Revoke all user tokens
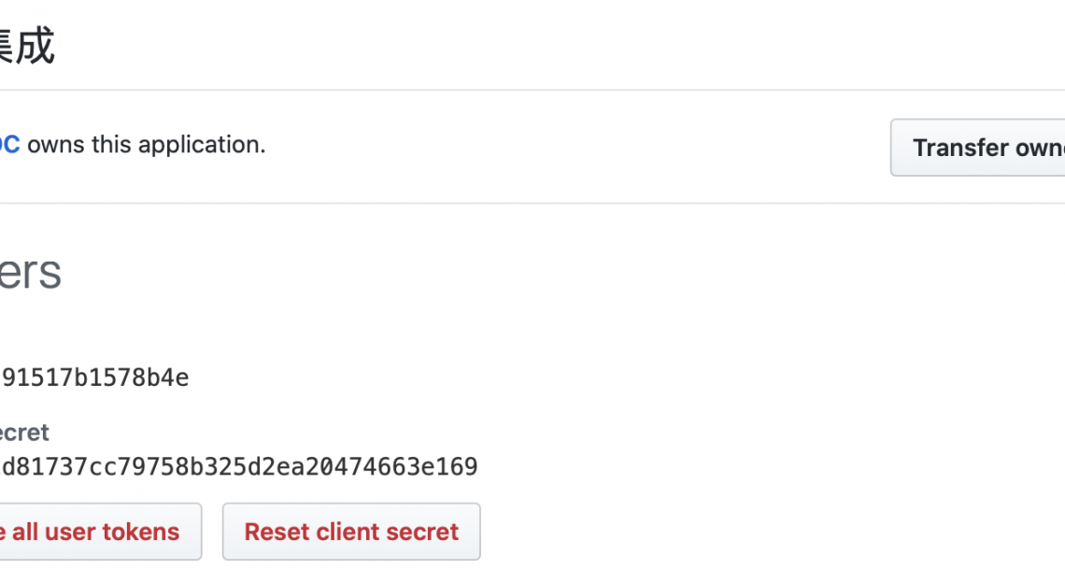 coord(93,532)
